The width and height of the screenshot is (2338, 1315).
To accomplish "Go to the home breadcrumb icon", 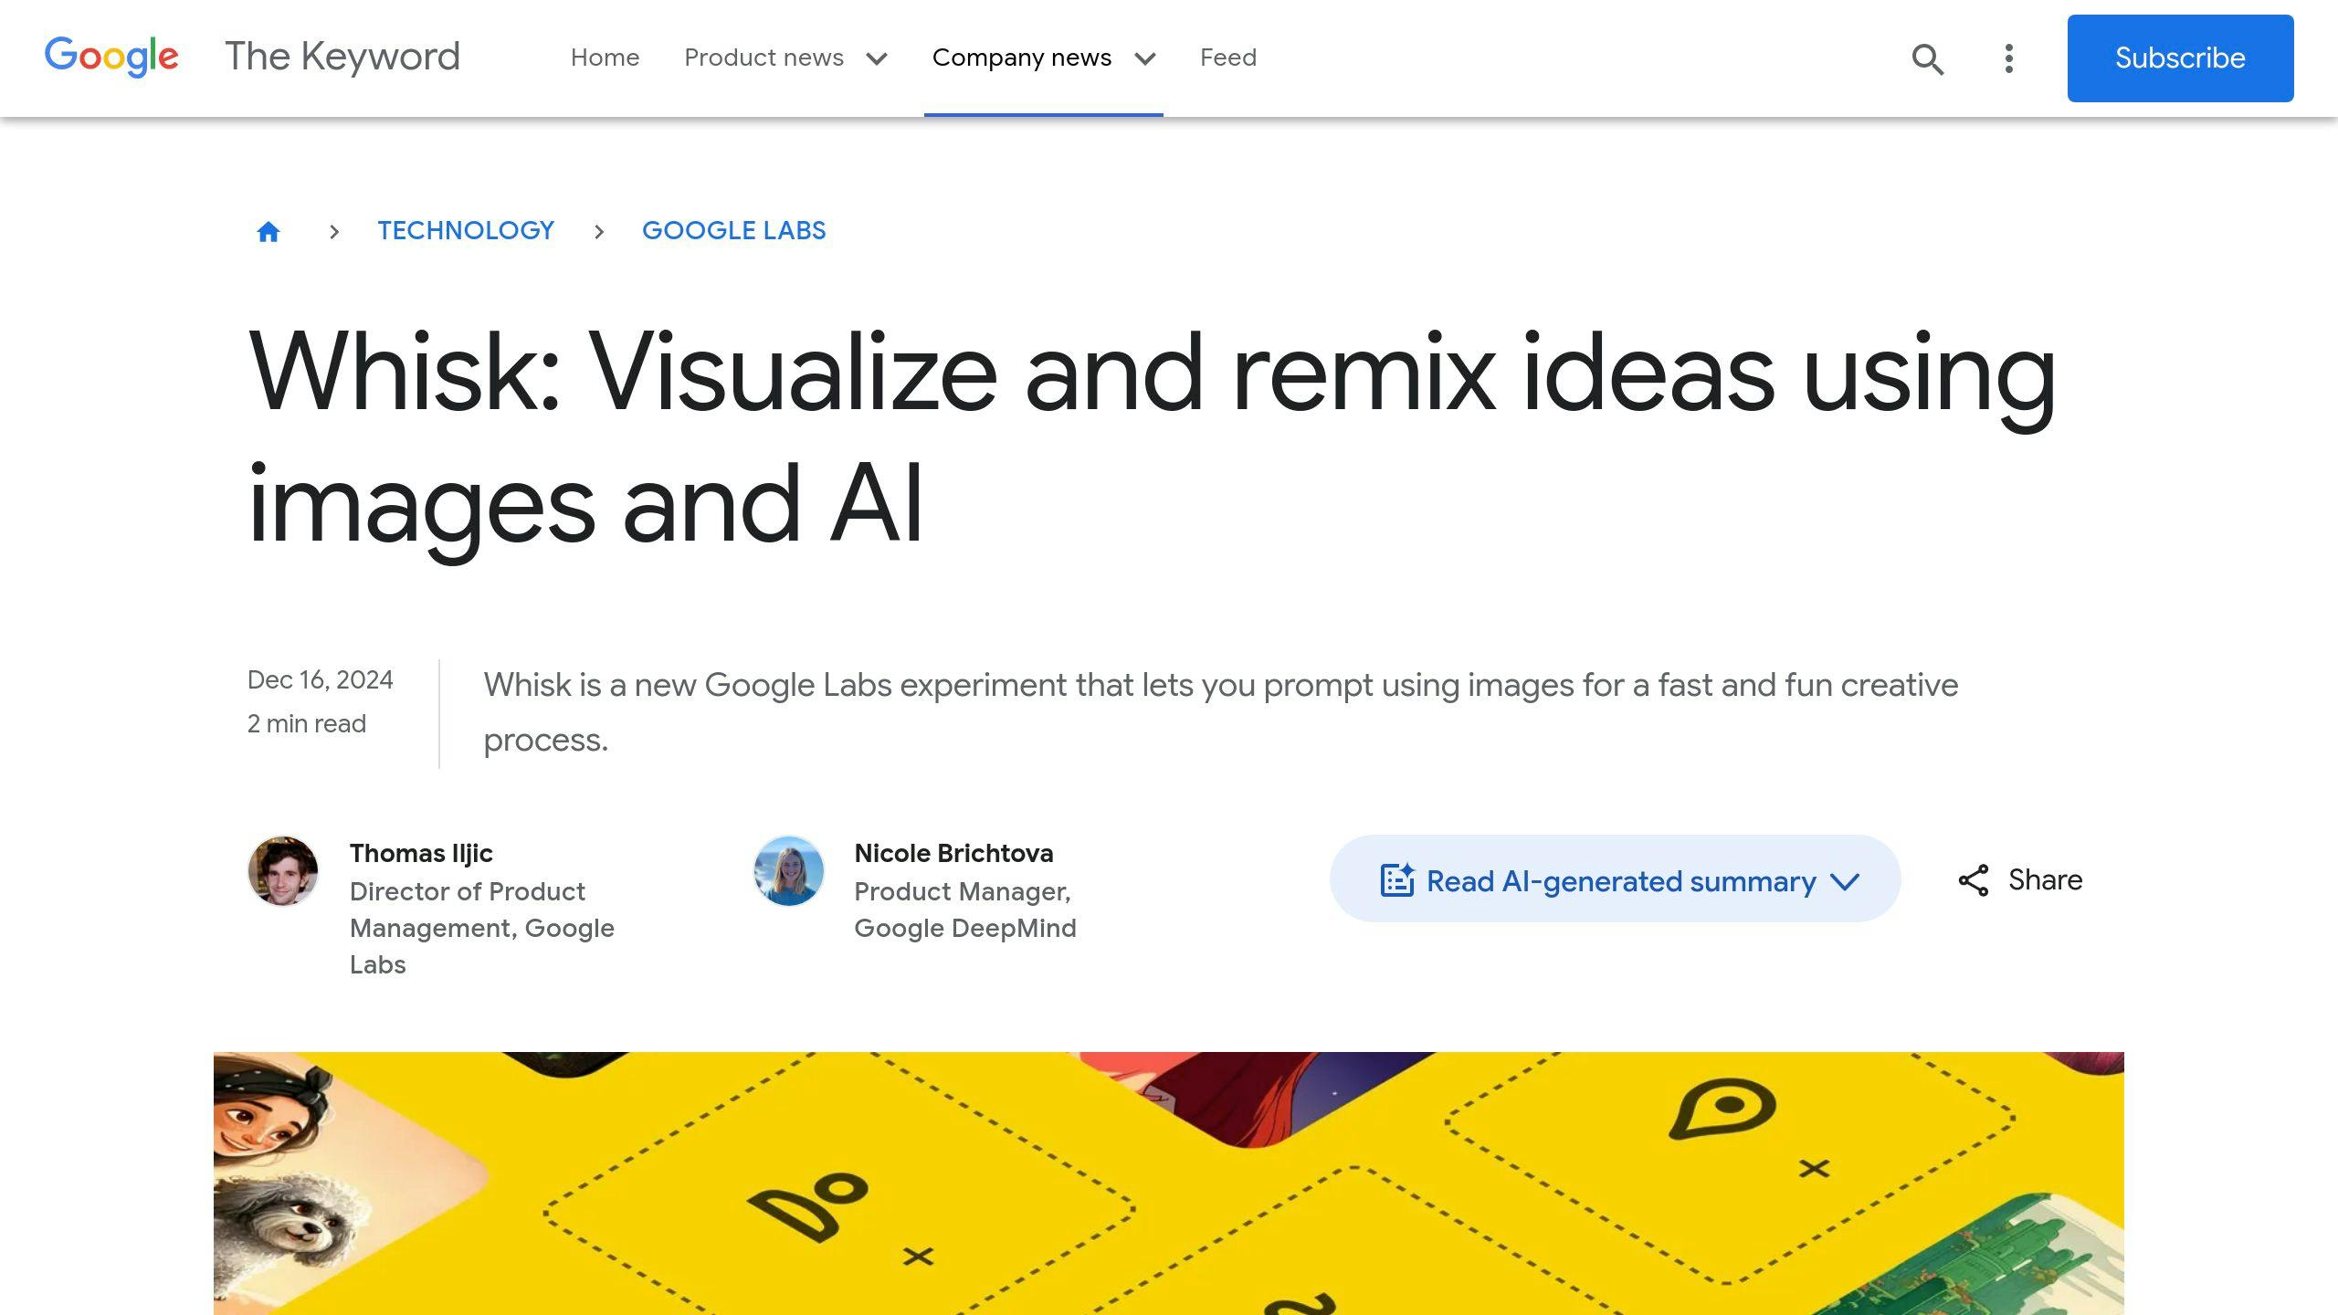I will pos(268,232).
